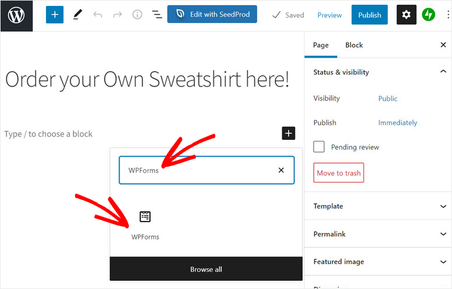Viewport: 452px width, 289px height.
Task: Change publish time Immediately
Action: click(x=398, y=123)
